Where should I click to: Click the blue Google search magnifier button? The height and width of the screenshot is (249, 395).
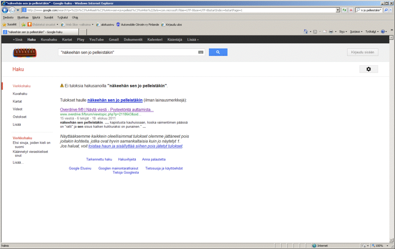click(x=218, y=52)
